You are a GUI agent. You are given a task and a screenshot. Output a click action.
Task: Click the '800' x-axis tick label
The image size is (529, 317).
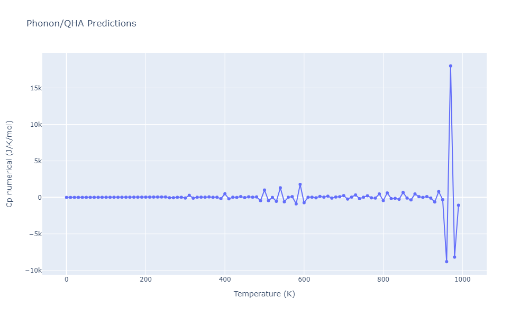tap(384, 279)
